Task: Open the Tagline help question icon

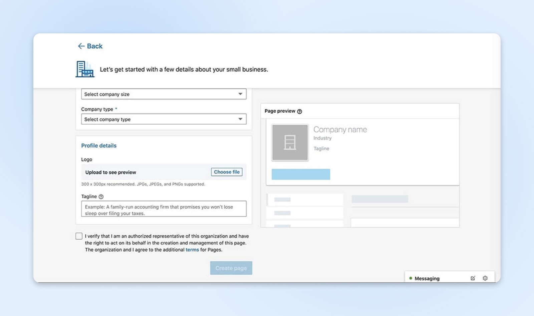Action: click(x=101, y=197)
